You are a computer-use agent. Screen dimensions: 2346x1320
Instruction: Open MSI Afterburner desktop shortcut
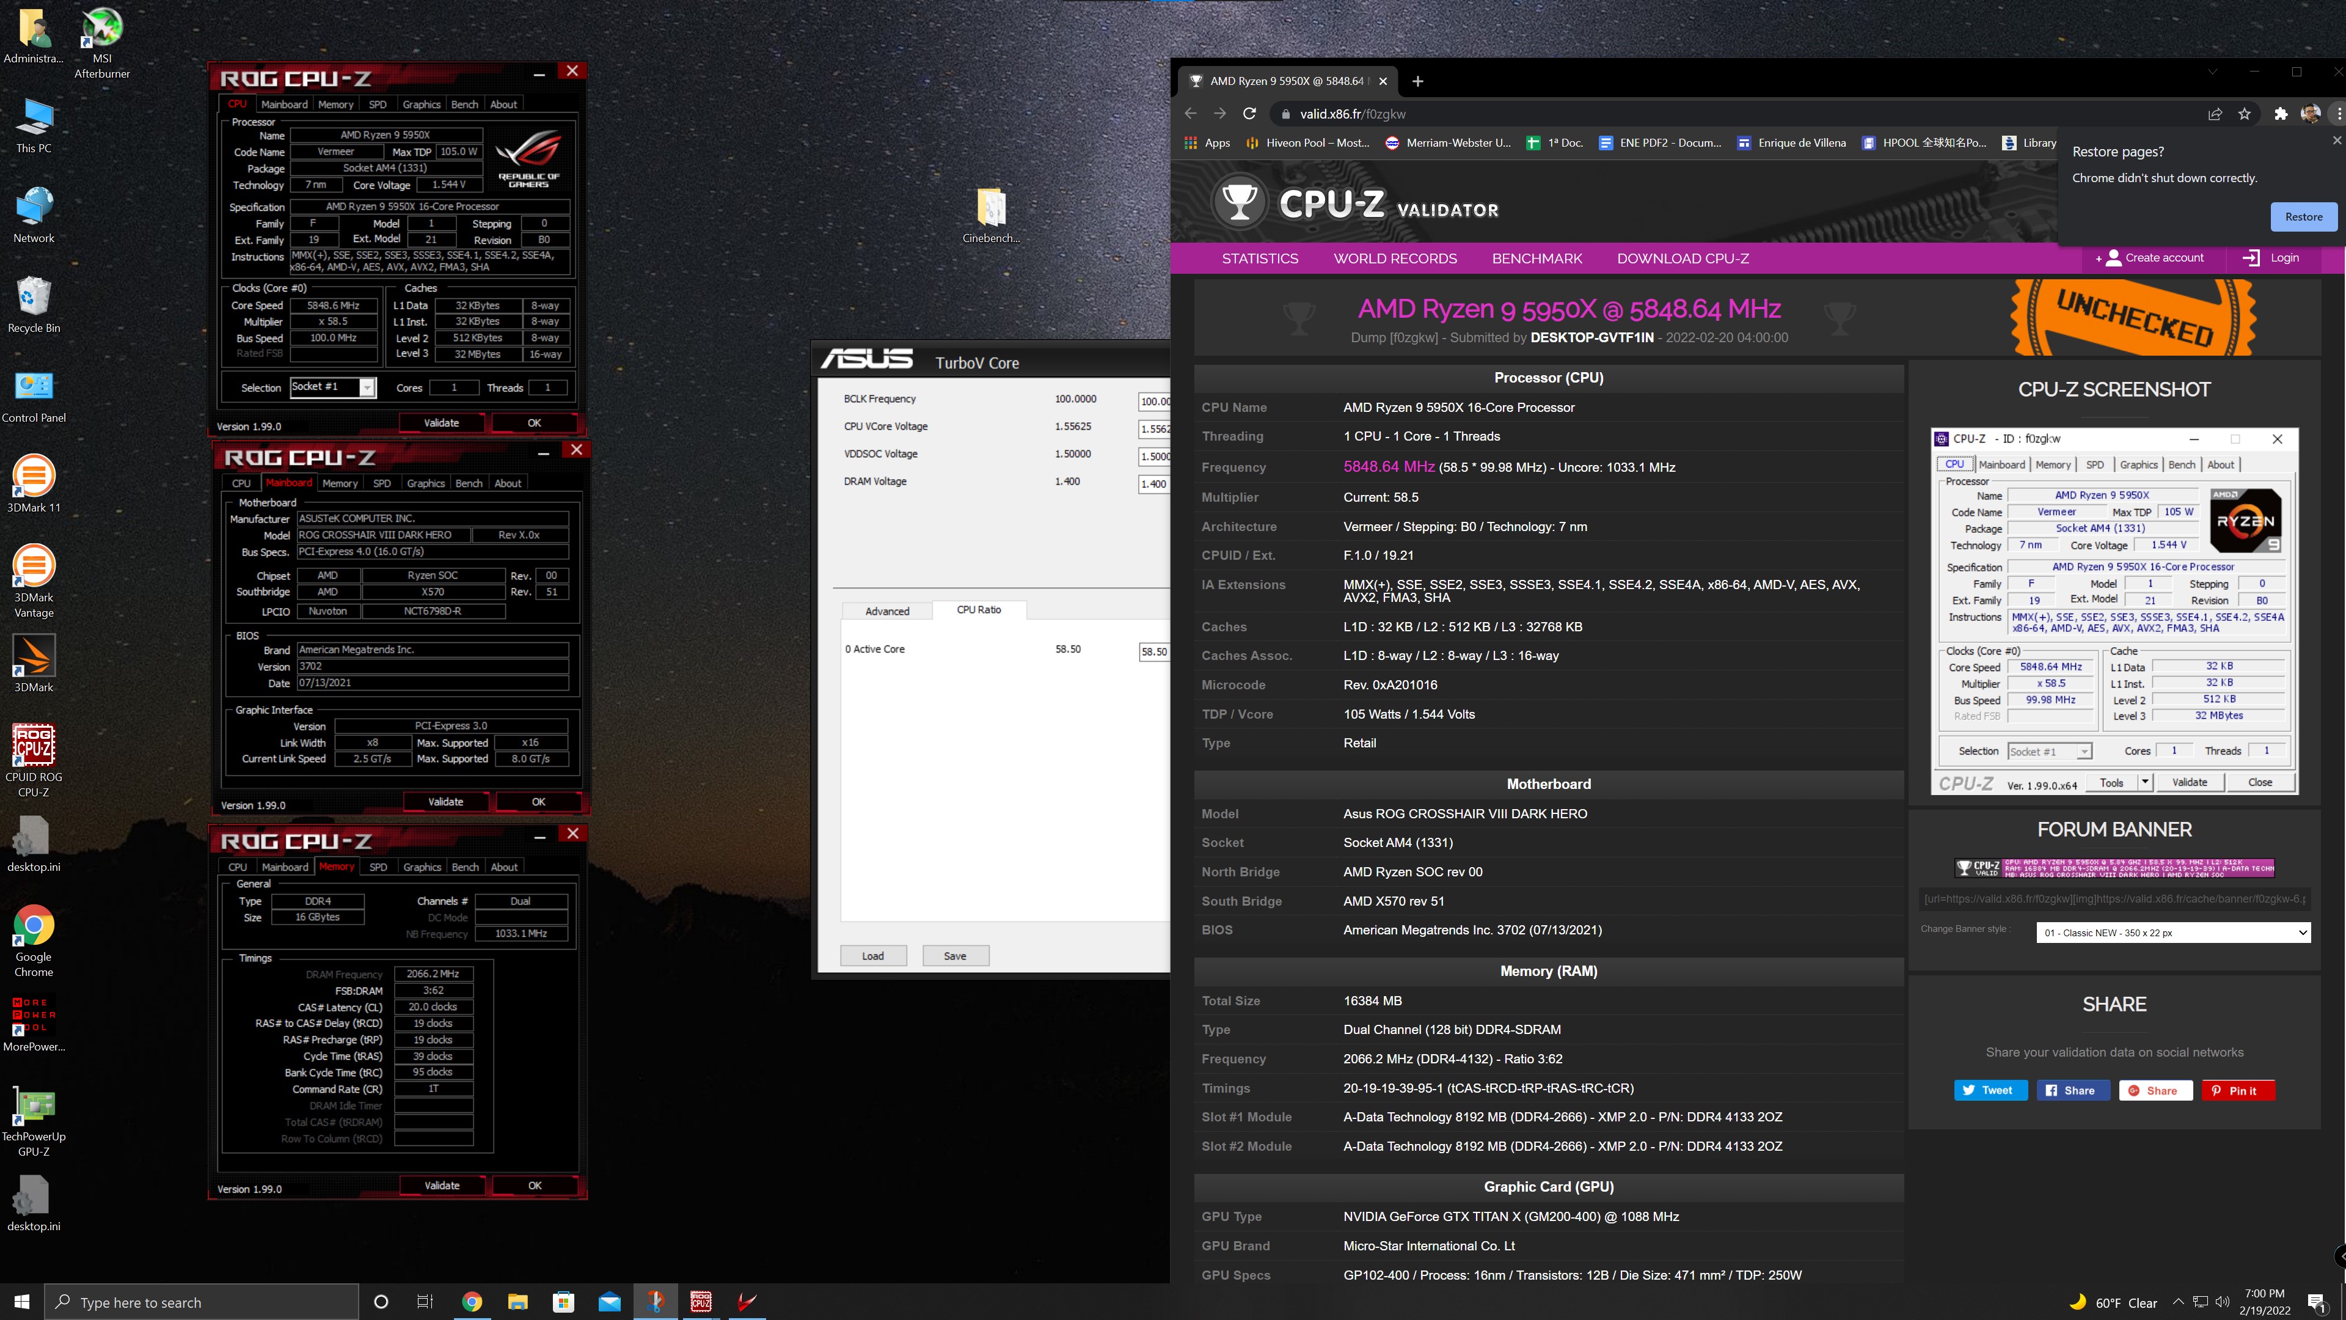pos(102,42)
